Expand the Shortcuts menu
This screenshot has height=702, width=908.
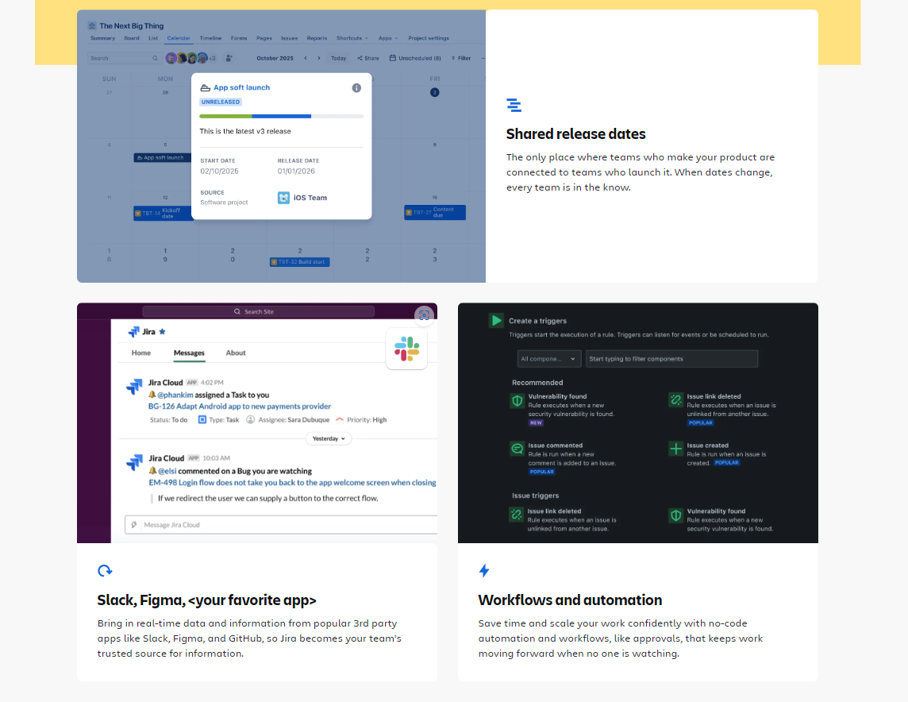[x=352, y=38]
